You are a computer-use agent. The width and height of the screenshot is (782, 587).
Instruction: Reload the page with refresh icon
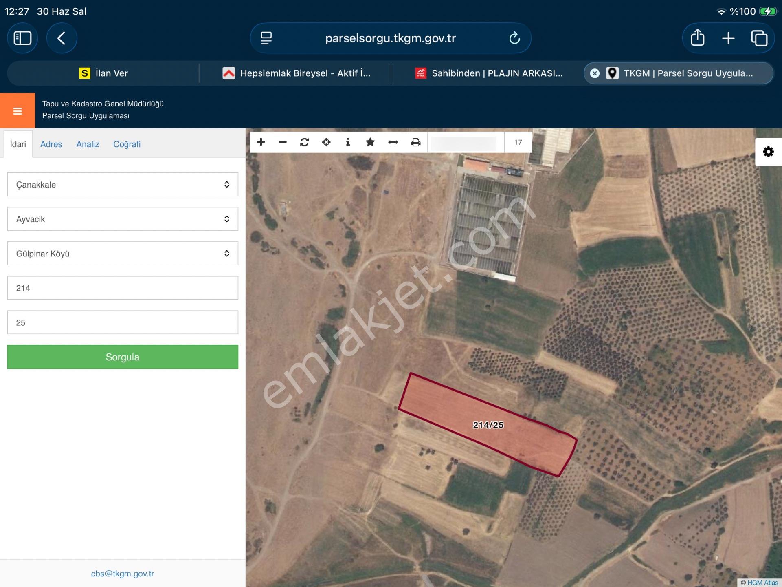tap(514, 38)
